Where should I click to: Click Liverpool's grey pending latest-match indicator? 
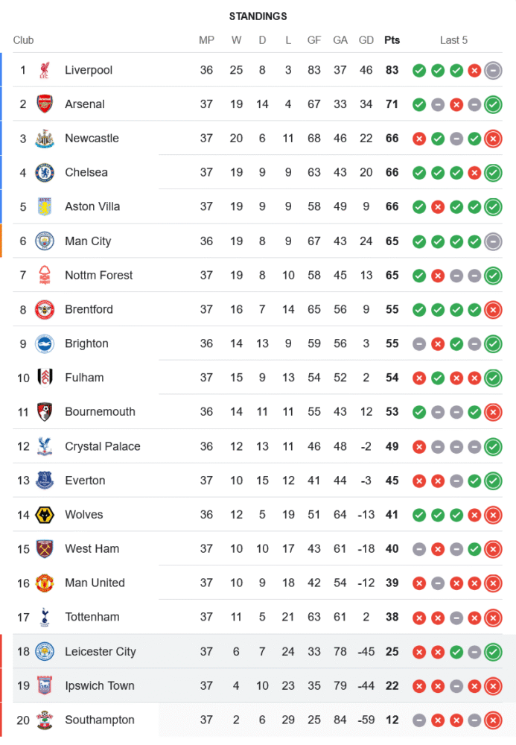point(492,70)
